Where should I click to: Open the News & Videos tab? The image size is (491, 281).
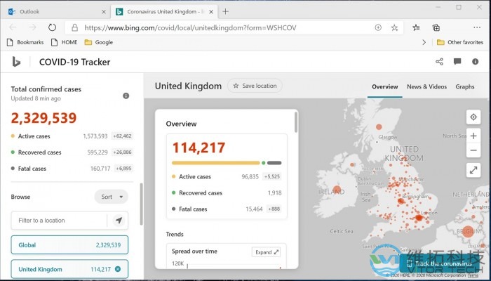click(x=426, y=86)
